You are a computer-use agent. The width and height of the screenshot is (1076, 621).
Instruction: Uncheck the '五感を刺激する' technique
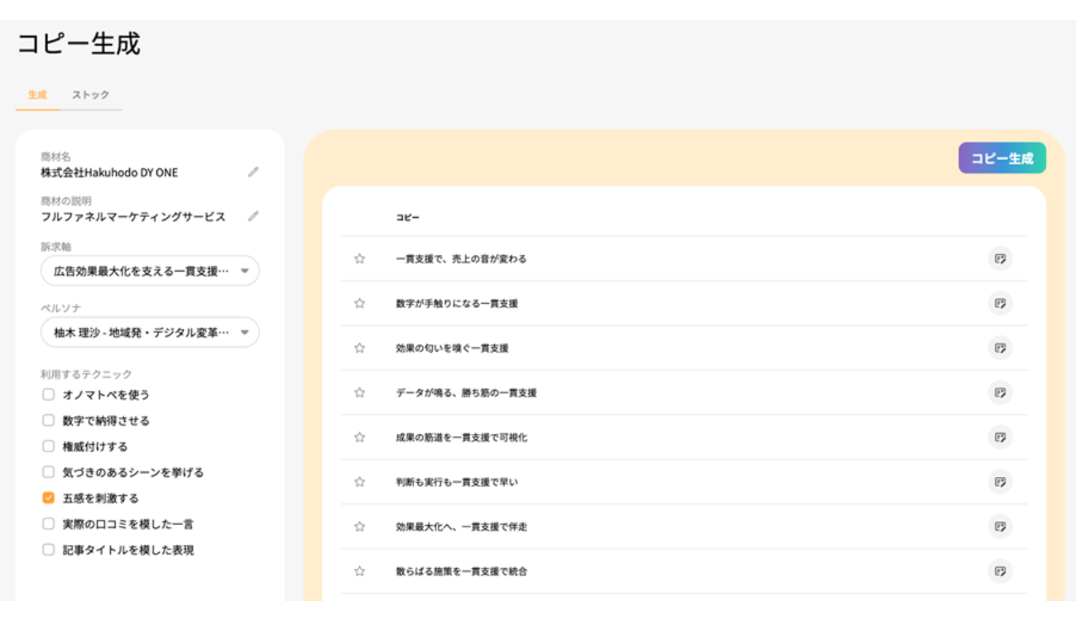pyautogui.click(x=49, y=498)
